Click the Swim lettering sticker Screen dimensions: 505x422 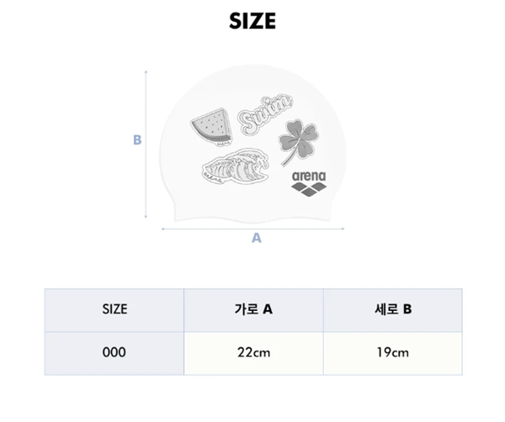coord(265,115)
